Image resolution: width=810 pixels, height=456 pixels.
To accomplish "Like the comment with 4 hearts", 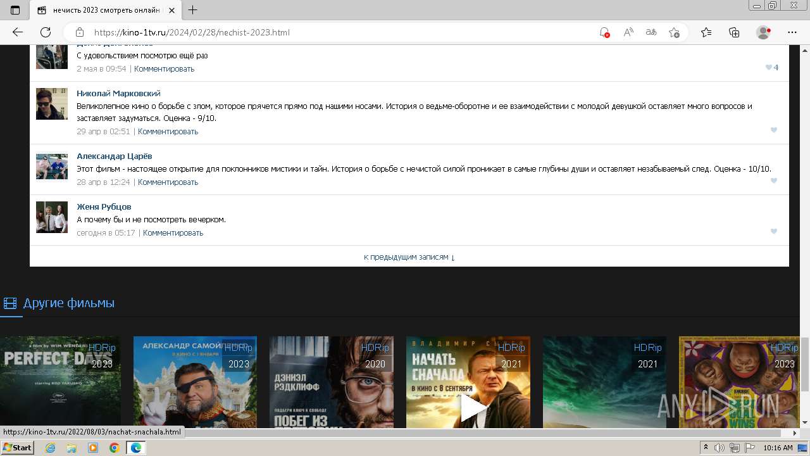I will pyautogui.click(x=772, y=68).
